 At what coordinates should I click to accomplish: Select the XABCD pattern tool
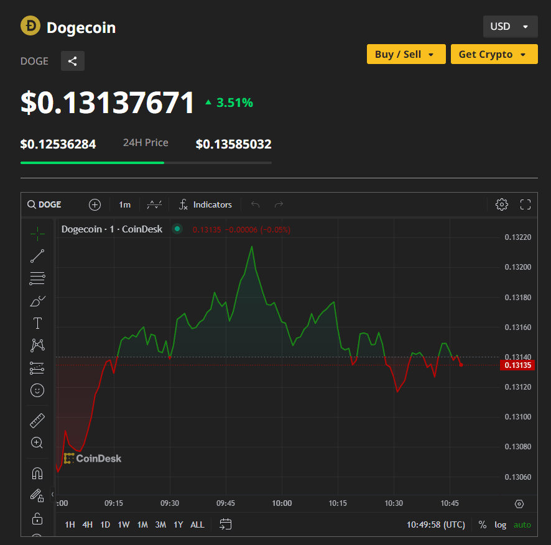37,346
